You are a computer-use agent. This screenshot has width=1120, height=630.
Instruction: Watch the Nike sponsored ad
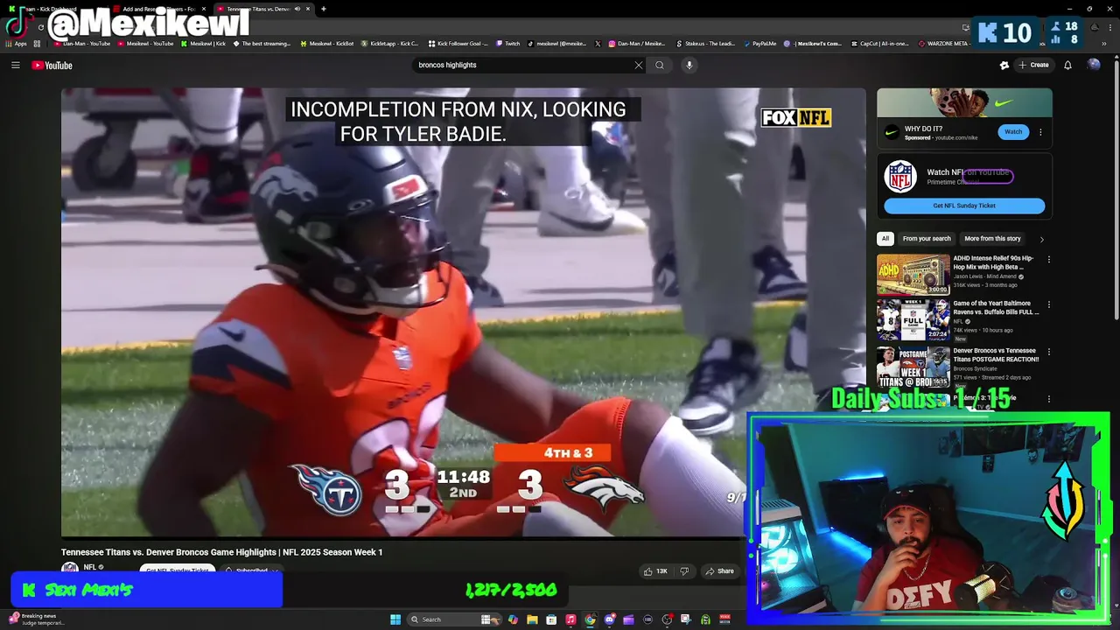1013,132
